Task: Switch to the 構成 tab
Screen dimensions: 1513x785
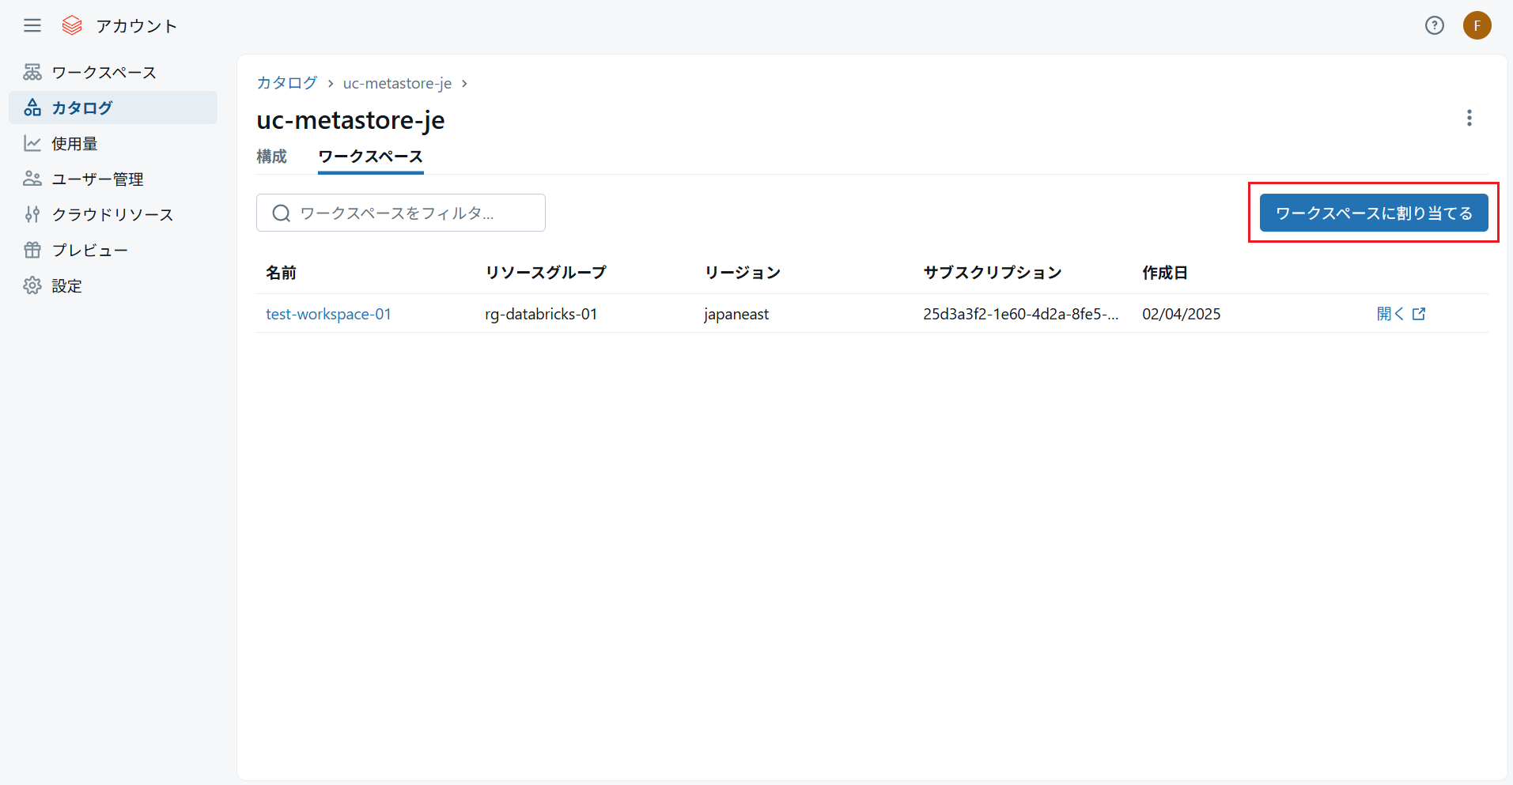Action: [271, 157]
